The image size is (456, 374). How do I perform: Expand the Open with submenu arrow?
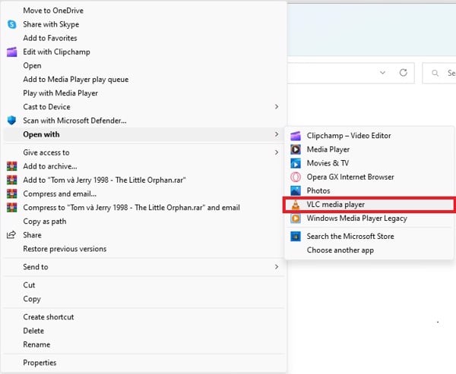tap(277, 134)
